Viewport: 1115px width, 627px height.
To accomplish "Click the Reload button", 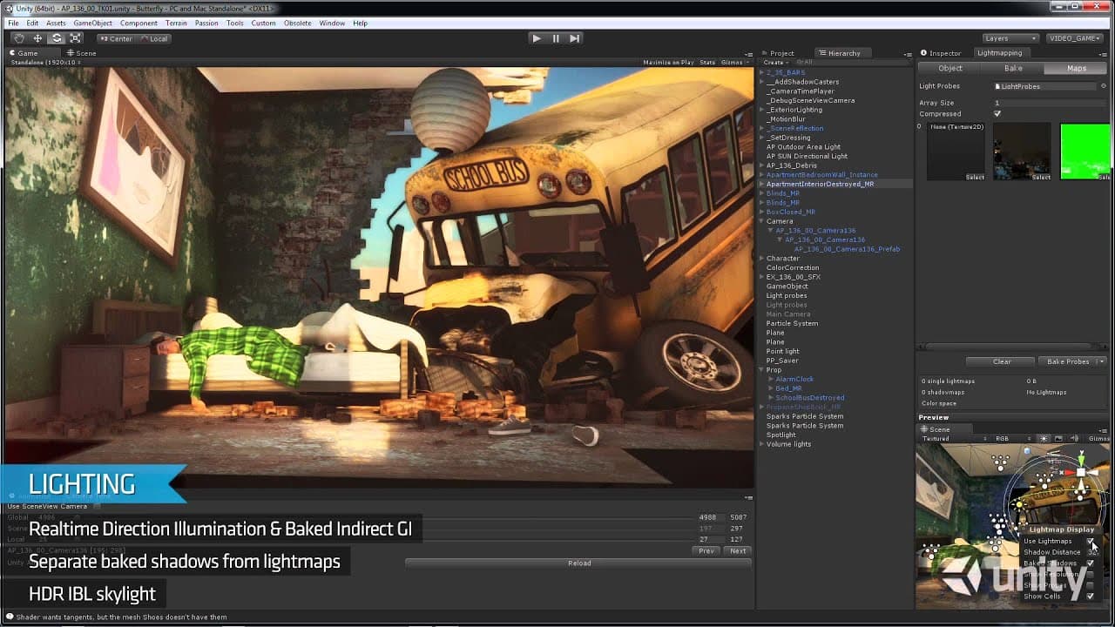I will [x=579, y=563].
